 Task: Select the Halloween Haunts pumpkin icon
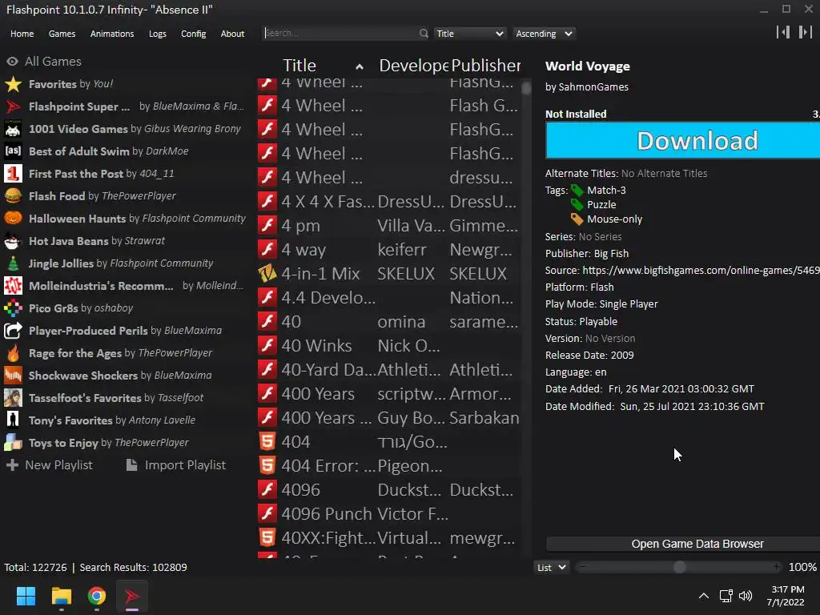coord(13,218)
